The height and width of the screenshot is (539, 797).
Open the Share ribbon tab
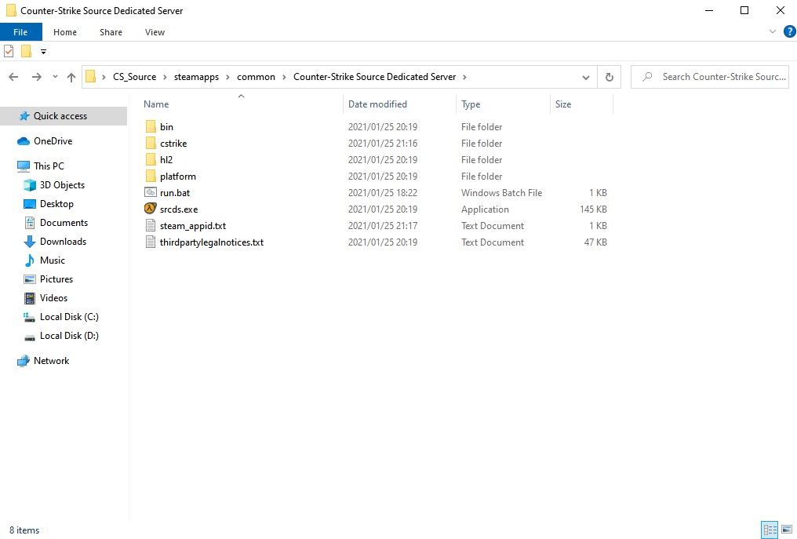[111, 32]
